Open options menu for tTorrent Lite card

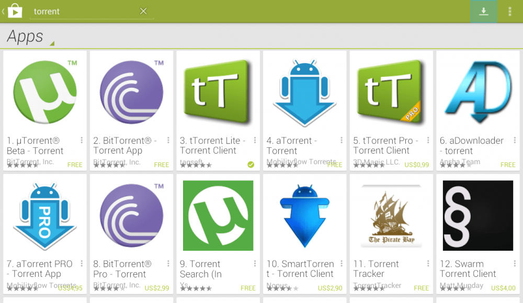coord(255,141)
